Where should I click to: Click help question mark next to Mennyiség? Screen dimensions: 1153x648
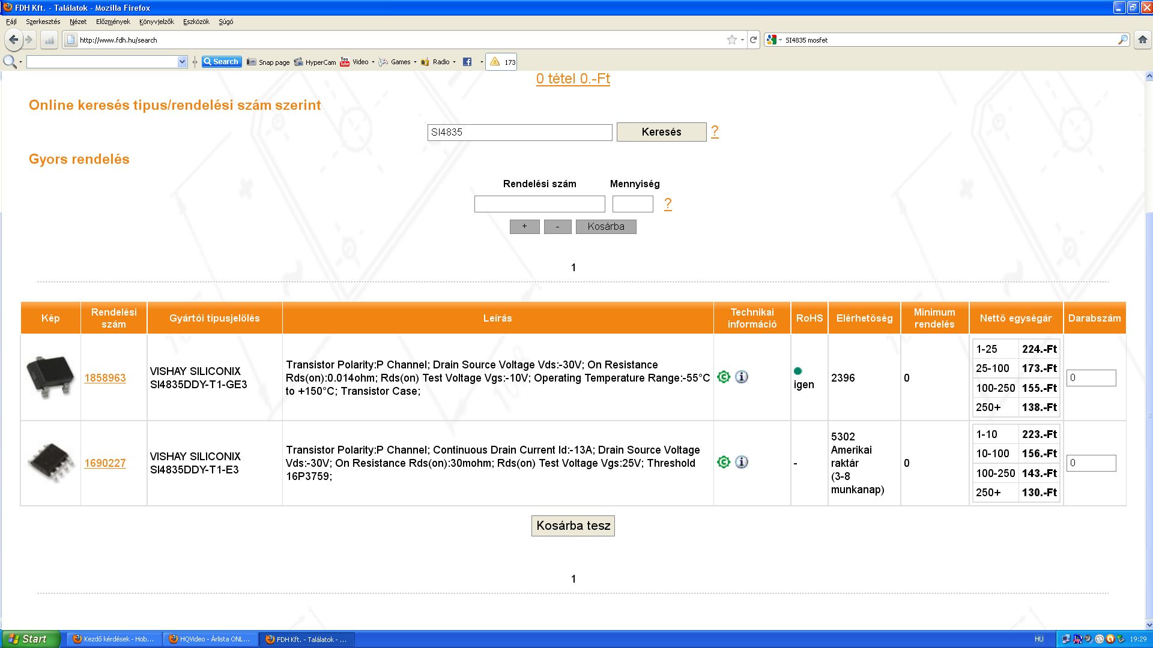668,204
